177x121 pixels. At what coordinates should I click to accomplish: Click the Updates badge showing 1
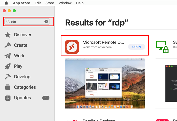[46, 98]
